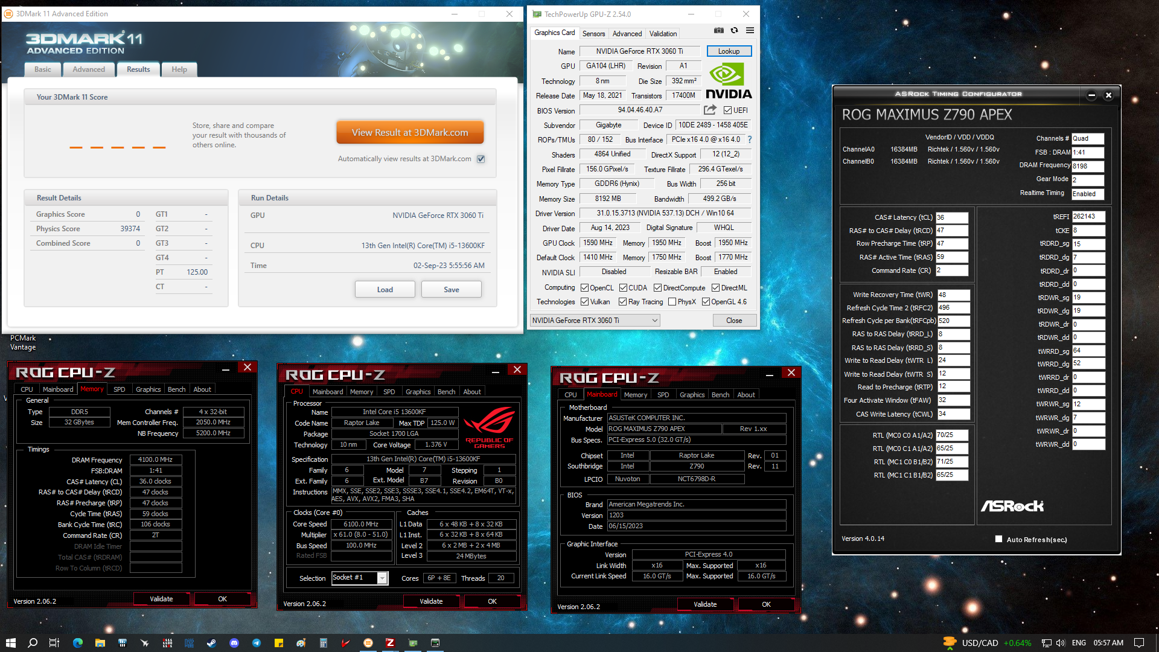This screenshot has width=1159, height=652.
Task: Enable Auto Refresh in ASRock Timing Configurator
Action: [998, 539]
